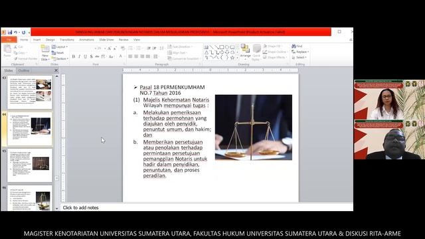
Task: Select the Down Arrow shape in shapes gallery
Action: pos(227,52)
